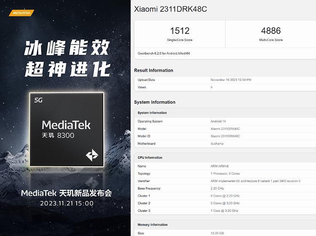Image resolution: width=316 pixels, height=236 pixels.
Task: Click the System Information table header row
Action: pos(225,113)
